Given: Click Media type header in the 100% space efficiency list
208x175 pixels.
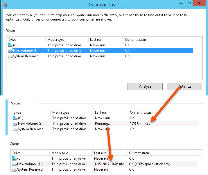Looking at the screenshot, I should 71,153.
